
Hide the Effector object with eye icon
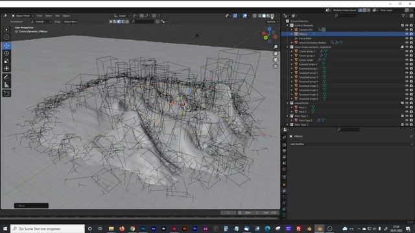[407, 34]
